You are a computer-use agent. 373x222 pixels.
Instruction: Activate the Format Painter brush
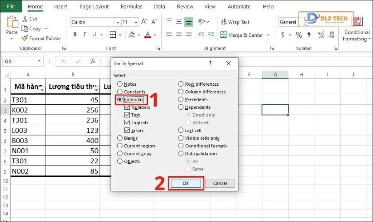pos(25,38)
